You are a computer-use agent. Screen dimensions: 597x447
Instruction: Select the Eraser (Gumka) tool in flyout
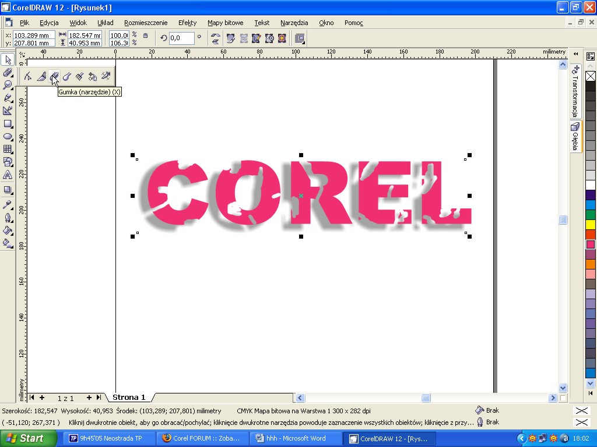click(54, 76)
